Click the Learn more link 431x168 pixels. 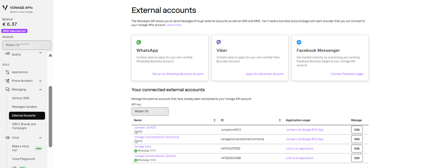174,25
